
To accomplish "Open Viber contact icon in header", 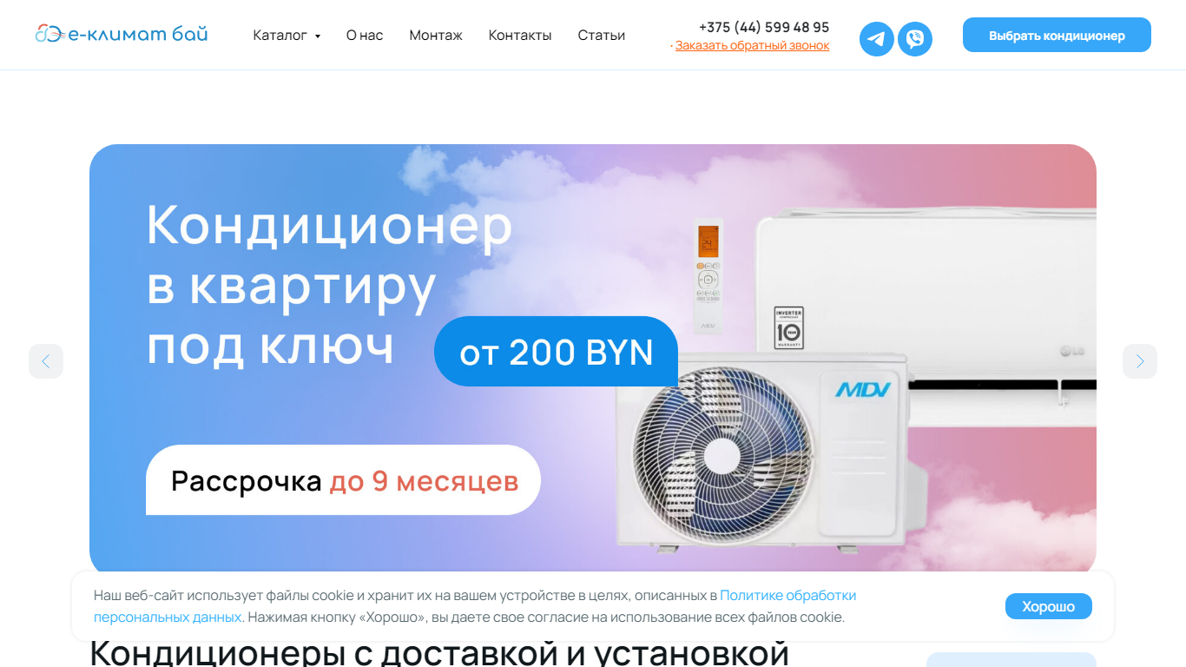I will coord(915,39).
